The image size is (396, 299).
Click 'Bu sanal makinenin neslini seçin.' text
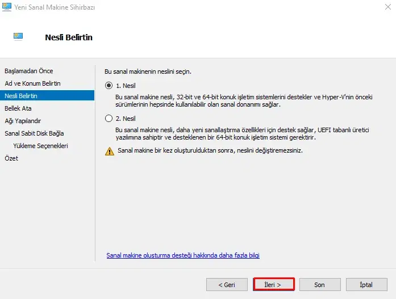click(148, 71)
